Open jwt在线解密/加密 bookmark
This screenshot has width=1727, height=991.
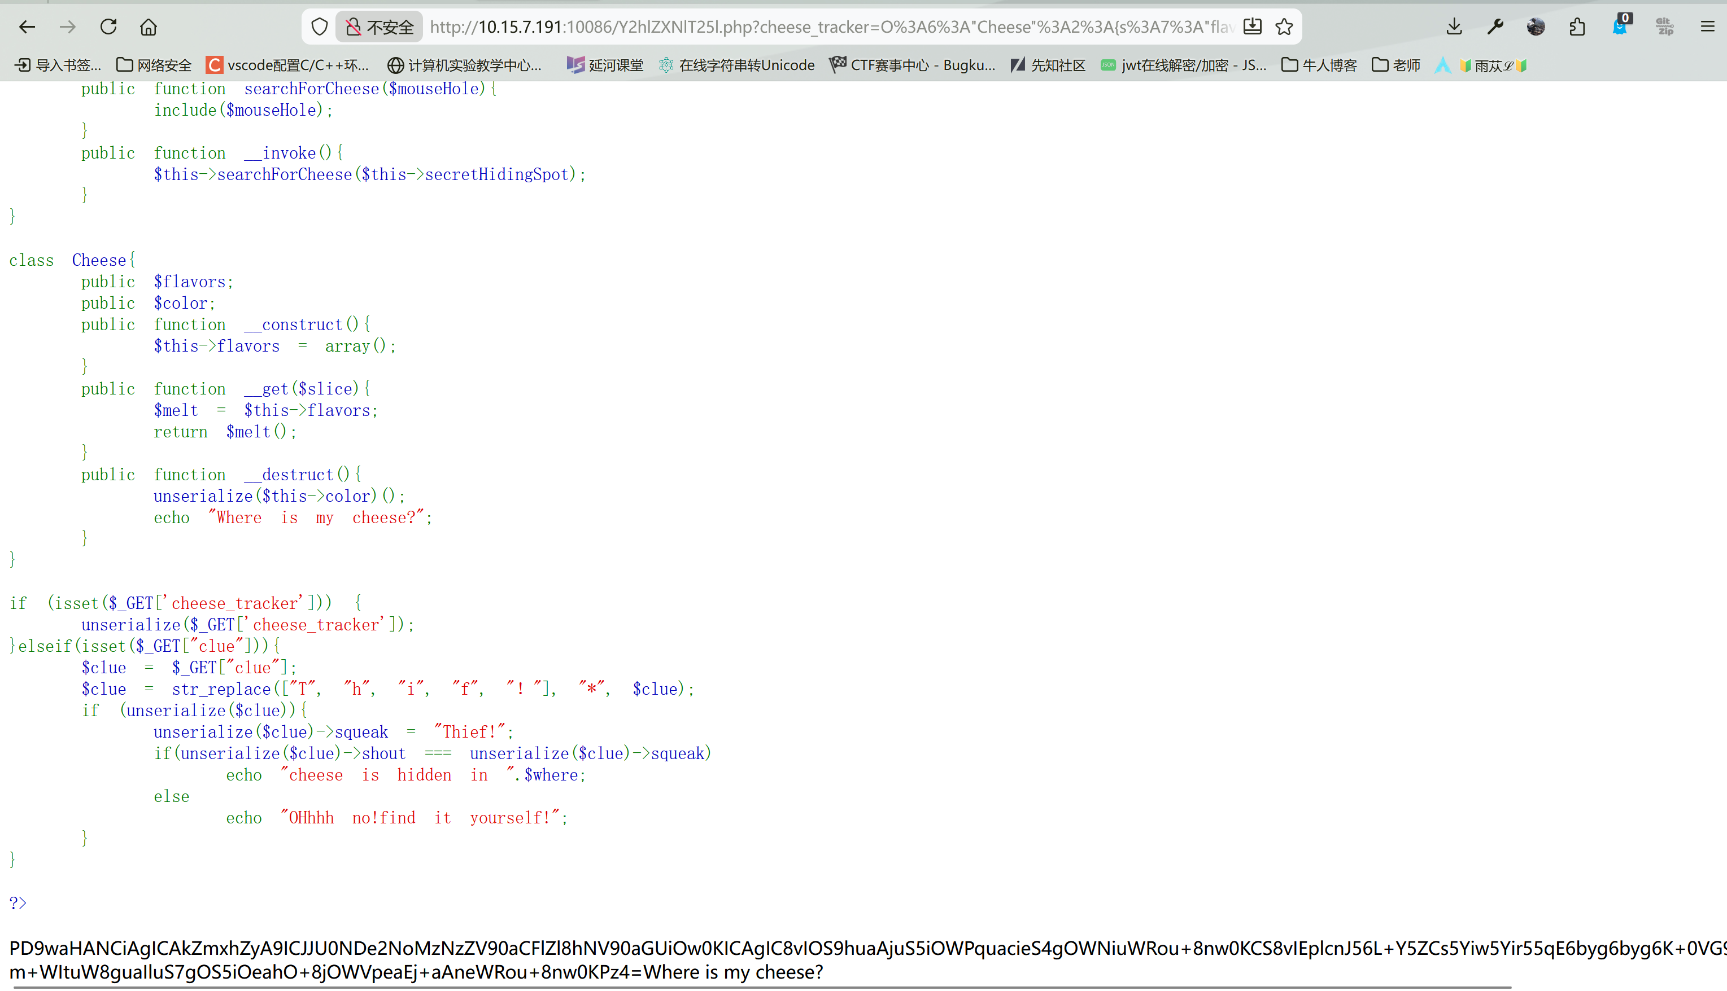pos(1184,65)
